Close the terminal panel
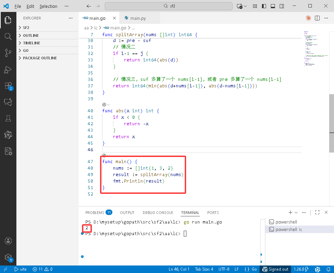 [x=326, y=212]
